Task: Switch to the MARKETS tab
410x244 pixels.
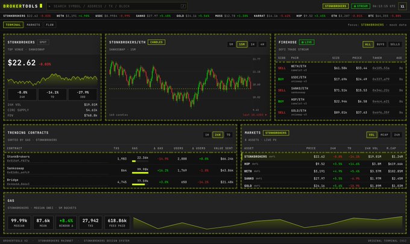Action: [x=34, y=25]
